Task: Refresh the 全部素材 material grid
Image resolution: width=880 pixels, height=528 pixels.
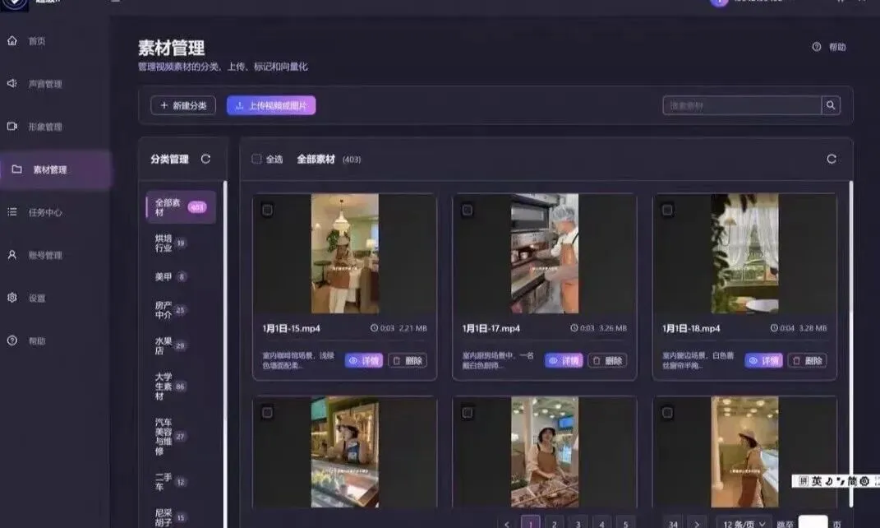Action: (832, 159)
